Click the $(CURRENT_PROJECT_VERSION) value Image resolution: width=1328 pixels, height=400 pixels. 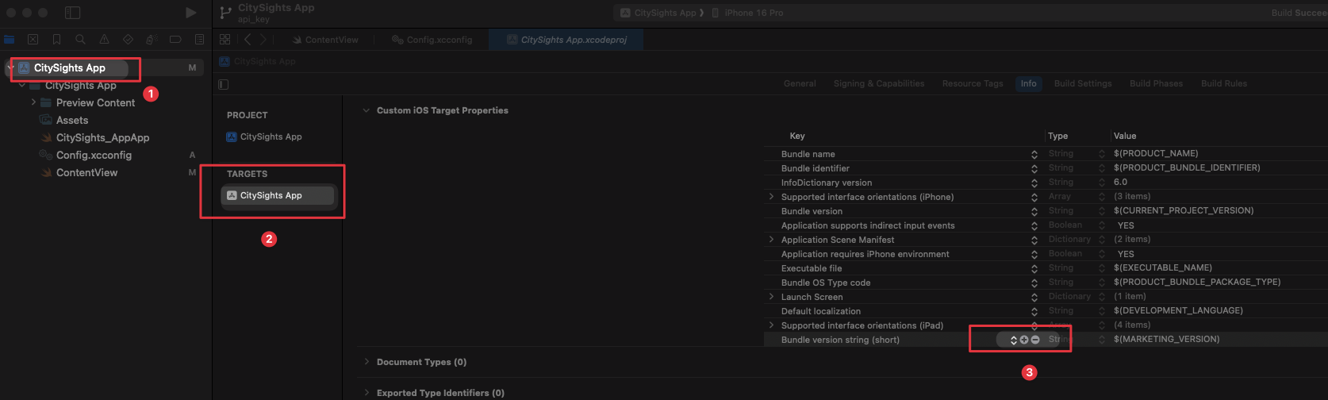tap(1184, 211)
